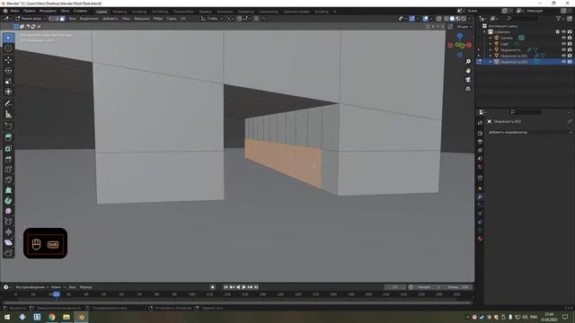
Task: Activate the 3D Cursor tool
Action: (8, 48)
